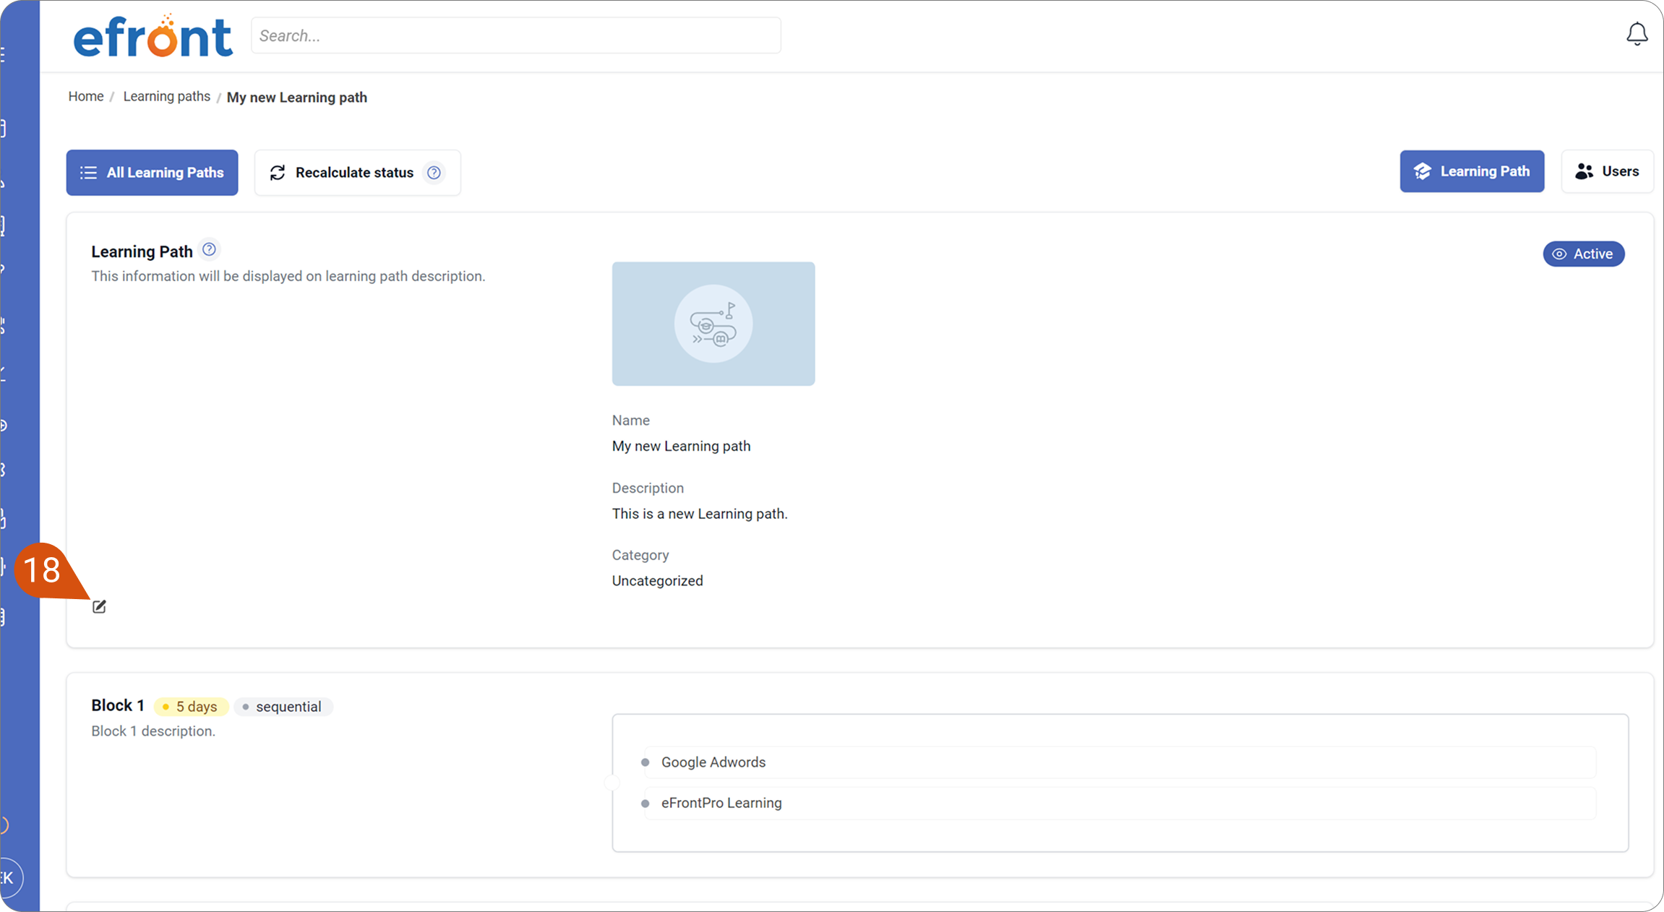Screen dimensions: 1664x912
Task: Switch to the Learning Path tab
Action: coord(1472,171)
